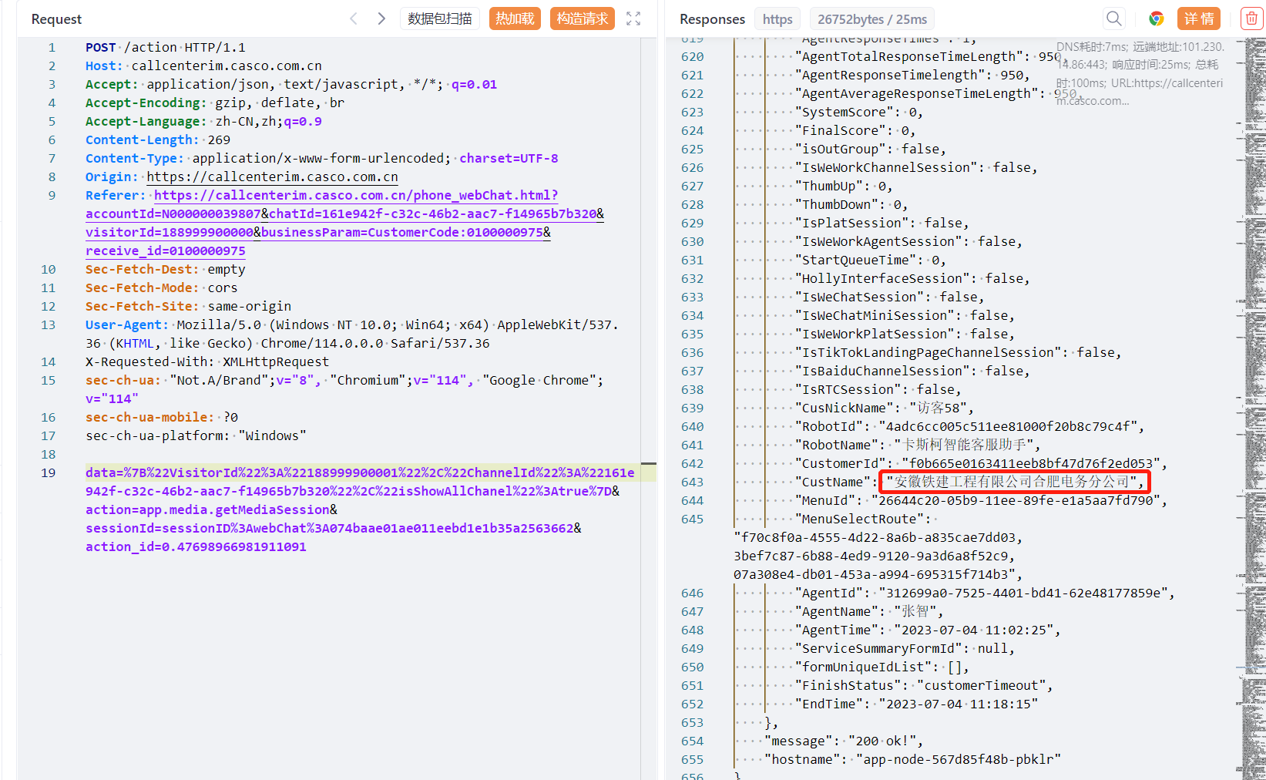Click the "CusNickName": "访客58" line
The height and width of the screenshot is (780, 1266).
(884, 408)
